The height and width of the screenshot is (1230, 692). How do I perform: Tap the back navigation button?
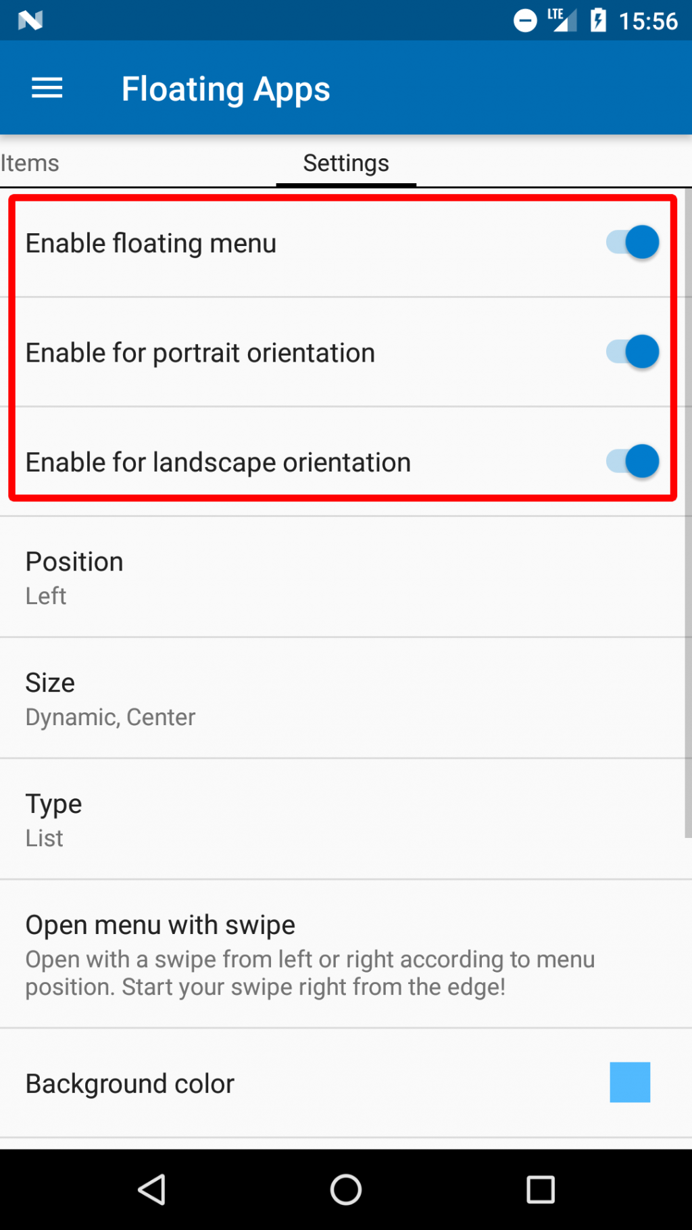pyautogui.click(x=152, y=1191)
